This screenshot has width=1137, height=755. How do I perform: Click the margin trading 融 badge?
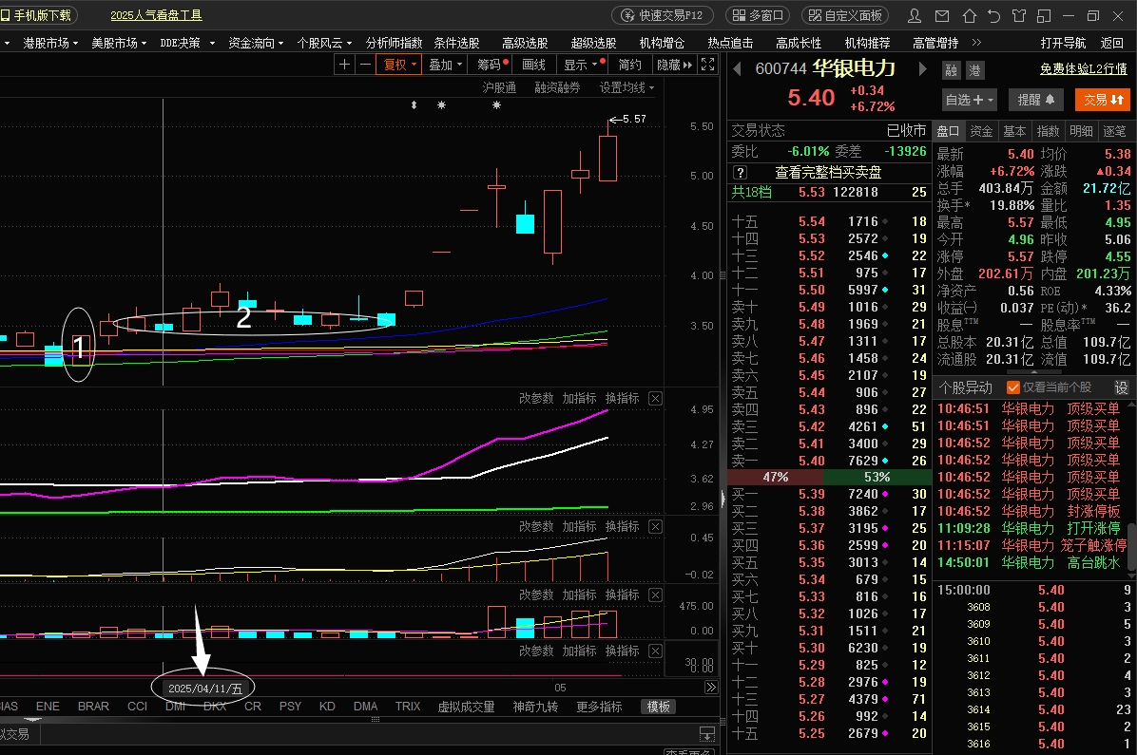point(952,70)
